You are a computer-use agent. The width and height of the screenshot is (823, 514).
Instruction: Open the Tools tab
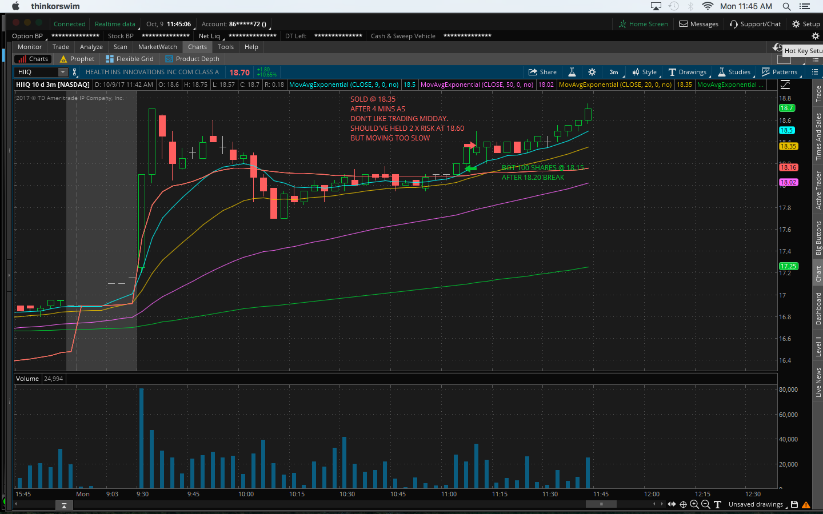[226, 47]
